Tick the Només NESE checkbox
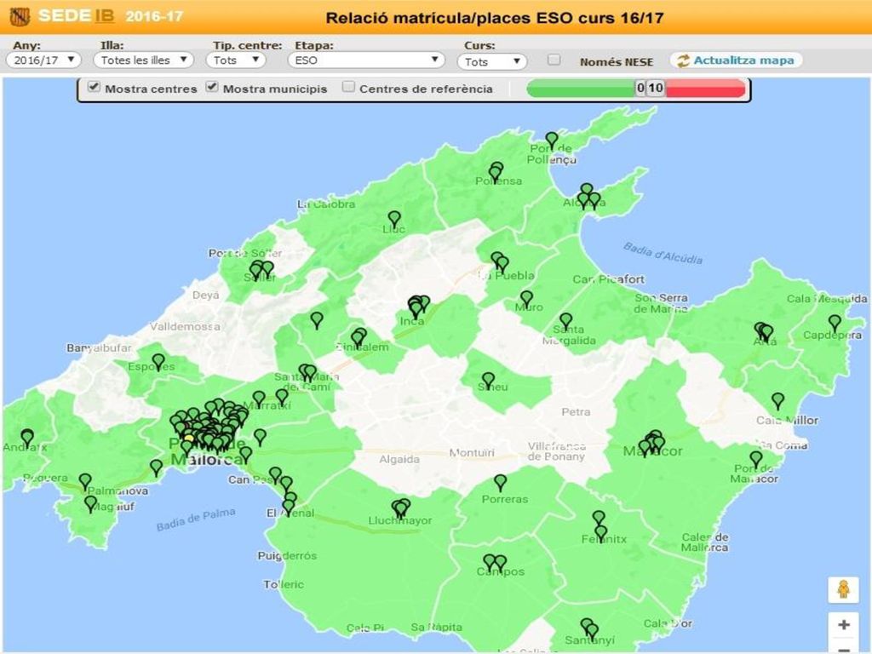Viewport: 872px width, 654px height. point(554,60)
